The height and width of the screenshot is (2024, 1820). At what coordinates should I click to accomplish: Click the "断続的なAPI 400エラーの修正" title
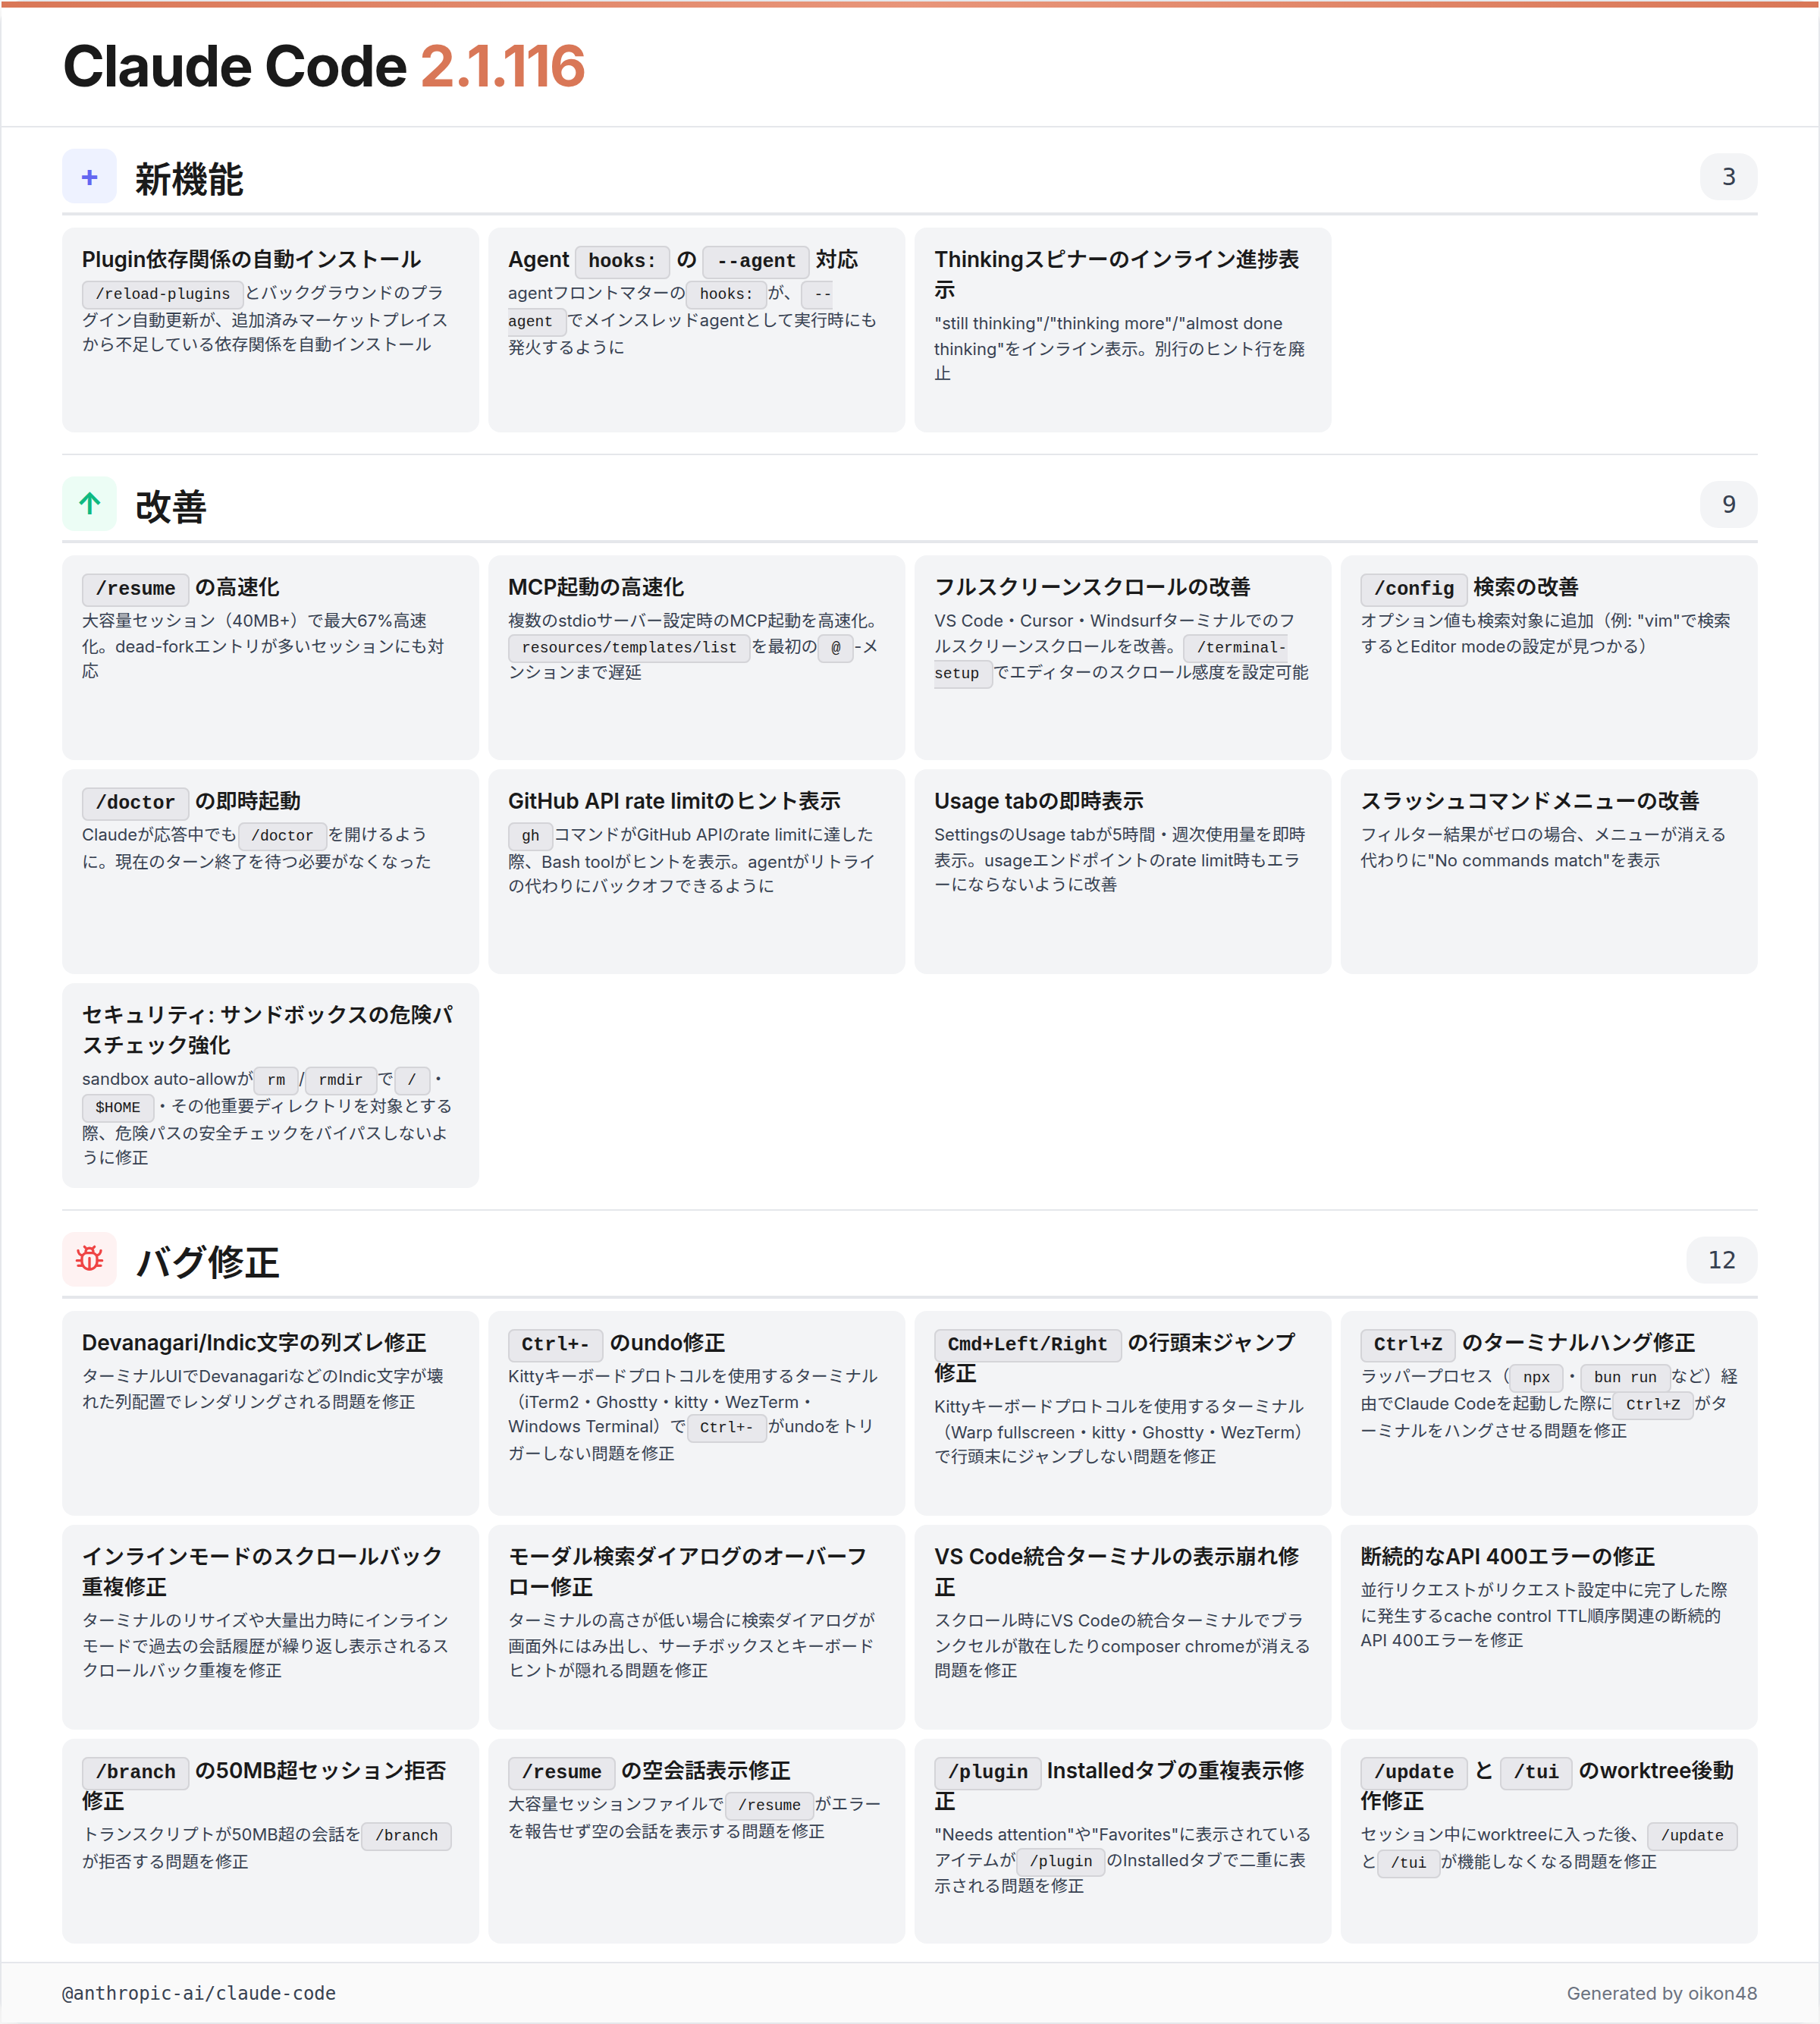[1507, 1556]
